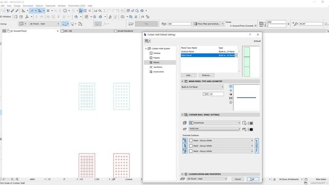The image size is (329, 185).
Task: Select the shaded sphere preview icon
Action: pos(231,94)
